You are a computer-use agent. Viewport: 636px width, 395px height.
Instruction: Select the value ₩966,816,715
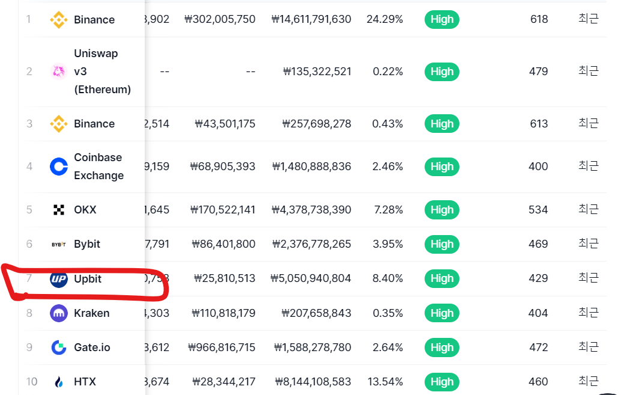pyautogui.click(x=222, y=348)
